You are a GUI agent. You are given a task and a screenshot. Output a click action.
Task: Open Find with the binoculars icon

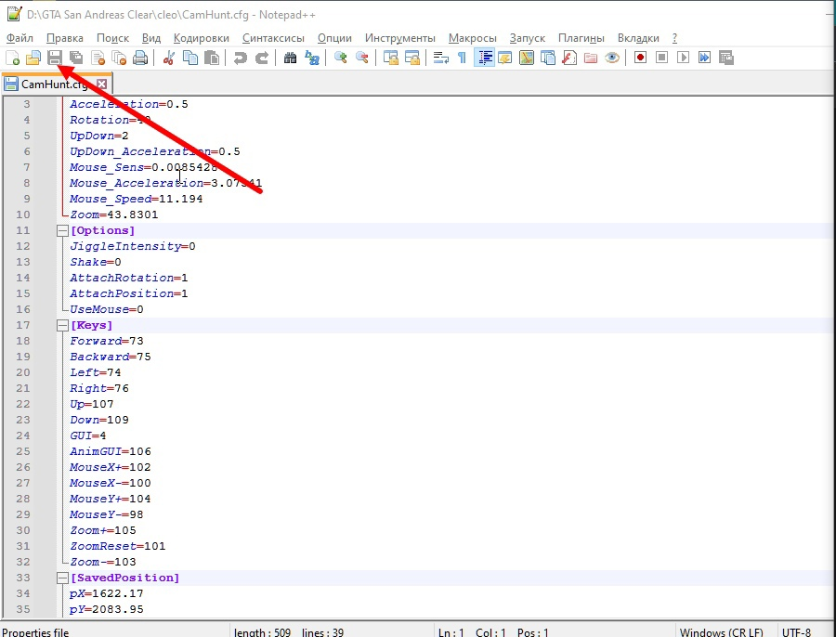pos(291,58)
